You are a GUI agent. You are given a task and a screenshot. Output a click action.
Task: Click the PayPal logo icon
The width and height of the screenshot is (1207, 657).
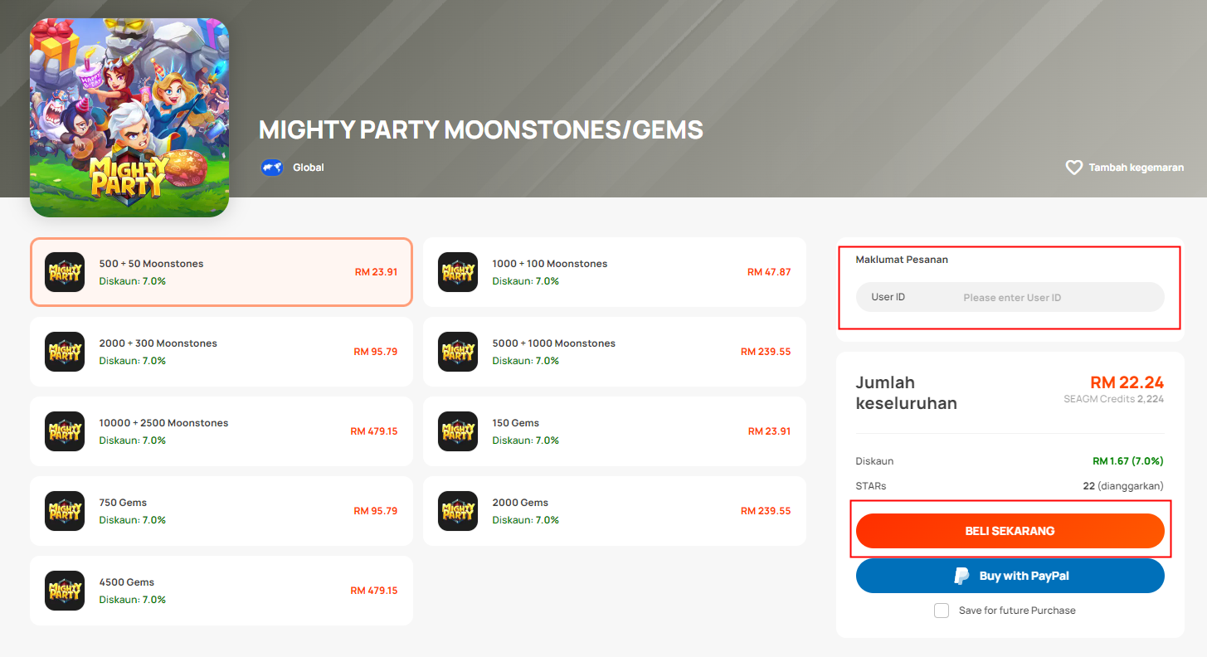point(961,576)
